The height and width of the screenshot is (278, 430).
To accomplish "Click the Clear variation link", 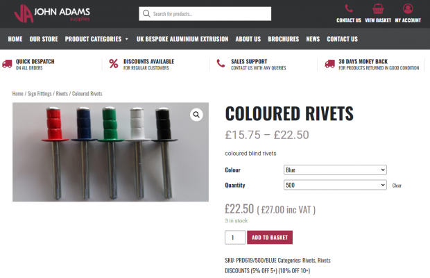I will [x=397, y=186].
